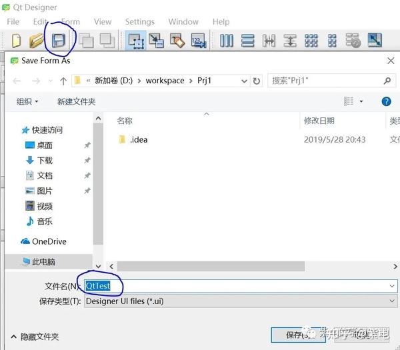The width and height of the screenshot is (400, 350).
Task: Open the Settings menu
Action: click(x=140, y=22)
